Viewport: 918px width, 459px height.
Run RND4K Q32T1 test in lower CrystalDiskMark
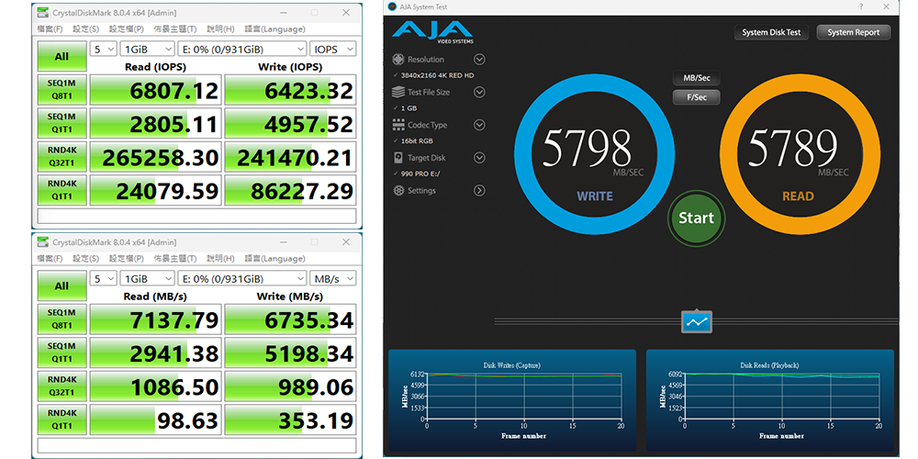point(62,386)
